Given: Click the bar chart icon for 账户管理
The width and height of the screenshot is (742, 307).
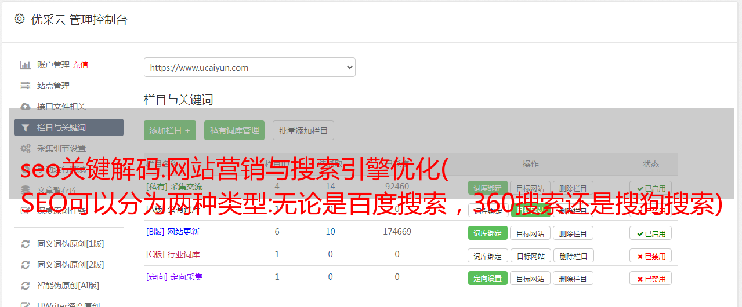Looking at the screenshot, I should click(26, 65).
